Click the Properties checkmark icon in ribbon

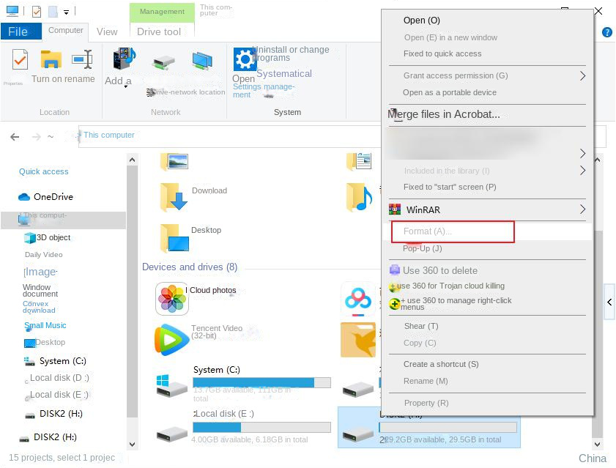pyautogui.click(x=20, y=60)
